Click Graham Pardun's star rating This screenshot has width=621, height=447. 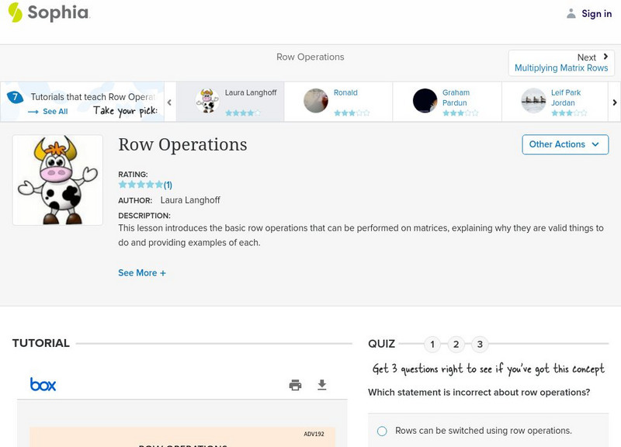[x=460, y=113]
